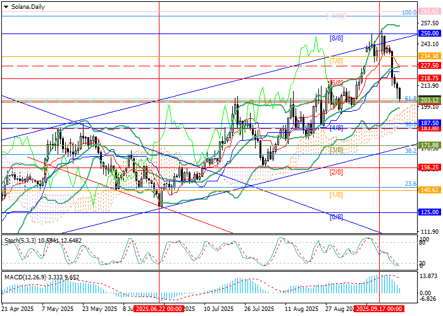Image resolution: width=443 pixels, height=316 pixels.
Task: Click the 203.12 current price label
Action: coord(429,100)
